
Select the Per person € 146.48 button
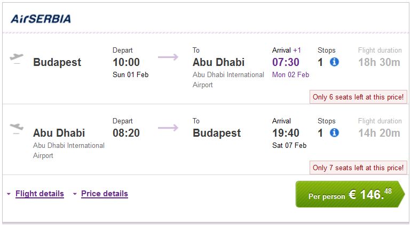(350, 195)
